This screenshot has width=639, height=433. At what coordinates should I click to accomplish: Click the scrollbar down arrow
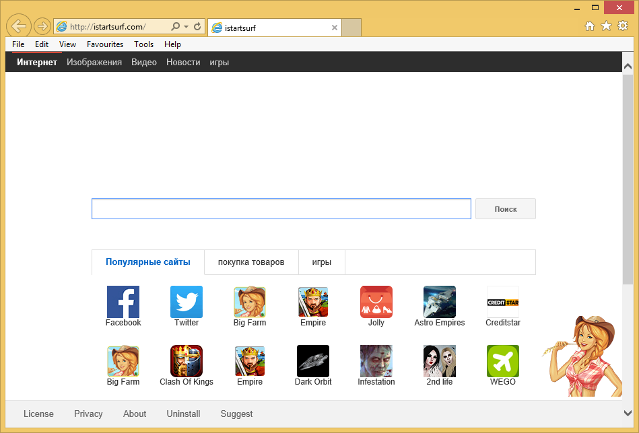(x=628, y=413)
